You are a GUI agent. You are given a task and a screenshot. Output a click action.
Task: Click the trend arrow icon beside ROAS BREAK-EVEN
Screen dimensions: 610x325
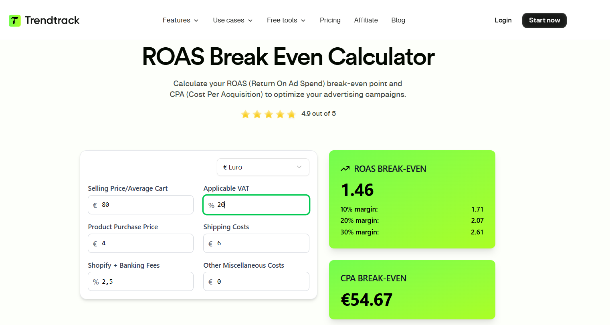click(345, 169)
